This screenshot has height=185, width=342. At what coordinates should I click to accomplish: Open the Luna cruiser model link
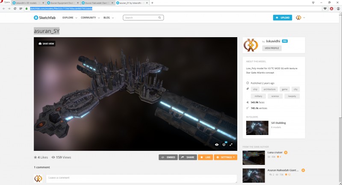click(275, 152)
